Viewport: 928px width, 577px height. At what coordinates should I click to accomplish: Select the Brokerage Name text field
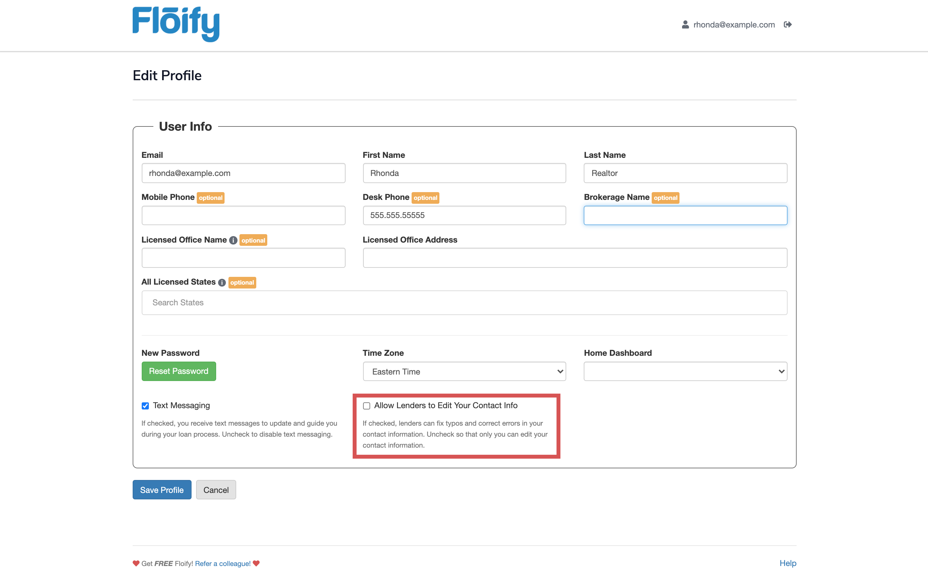pos(685,216)
